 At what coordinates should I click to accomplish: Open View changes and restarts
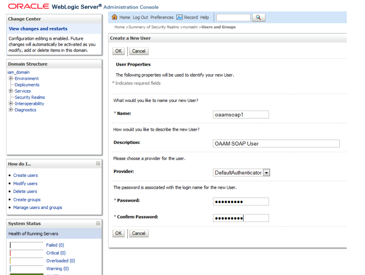click(38, 29)
